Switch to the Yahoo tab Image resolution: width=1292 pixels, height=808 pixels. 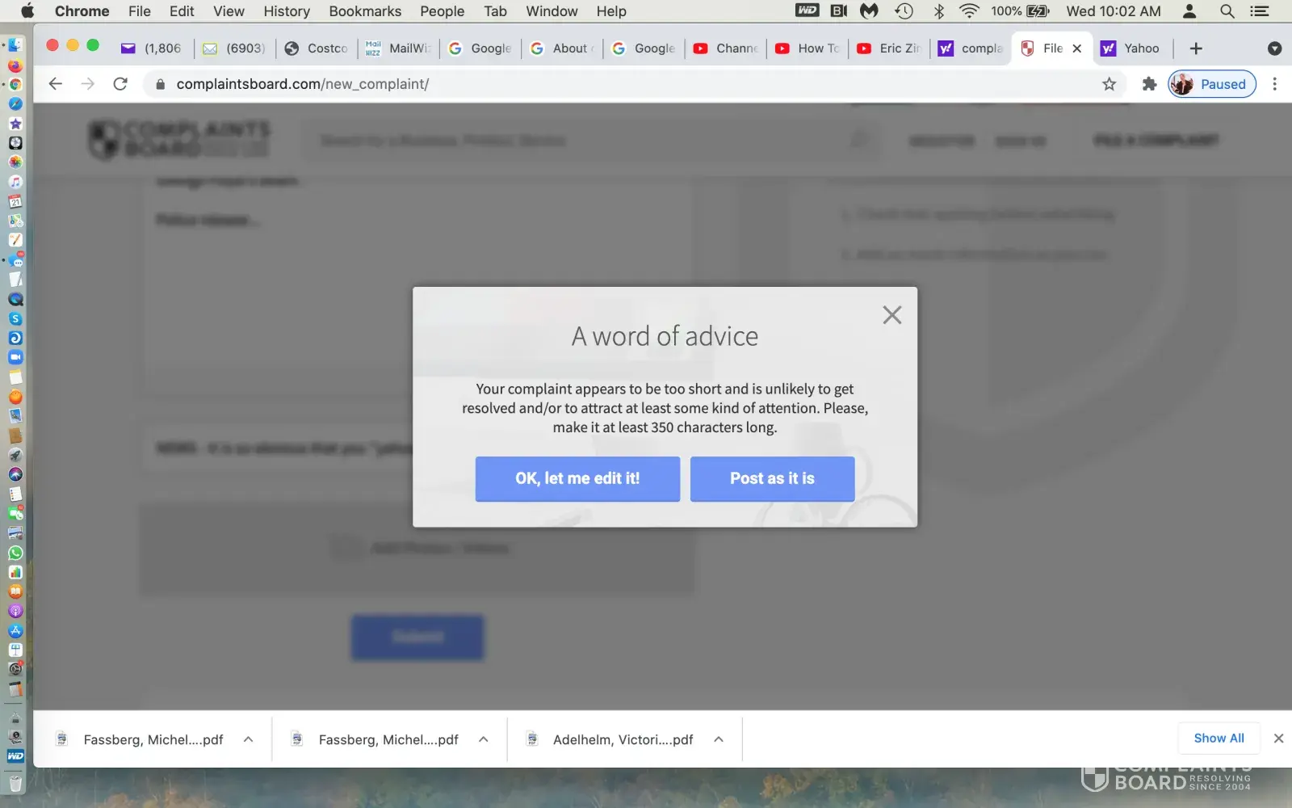coord(1132,48)
